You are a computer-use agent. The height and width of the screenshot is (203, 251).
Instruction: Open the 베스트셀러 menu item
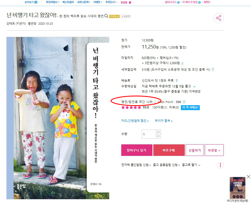tap(68, 2)
